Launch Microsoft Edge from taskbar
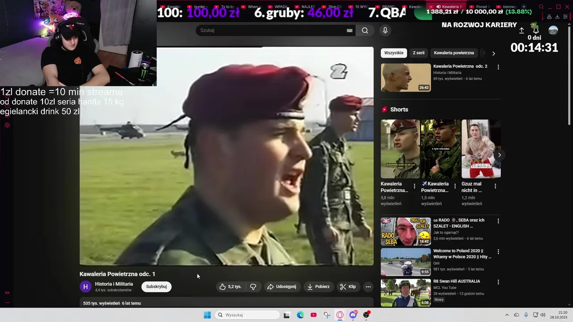Viewport: 573px width, 322px height. [x=300, y=315]
